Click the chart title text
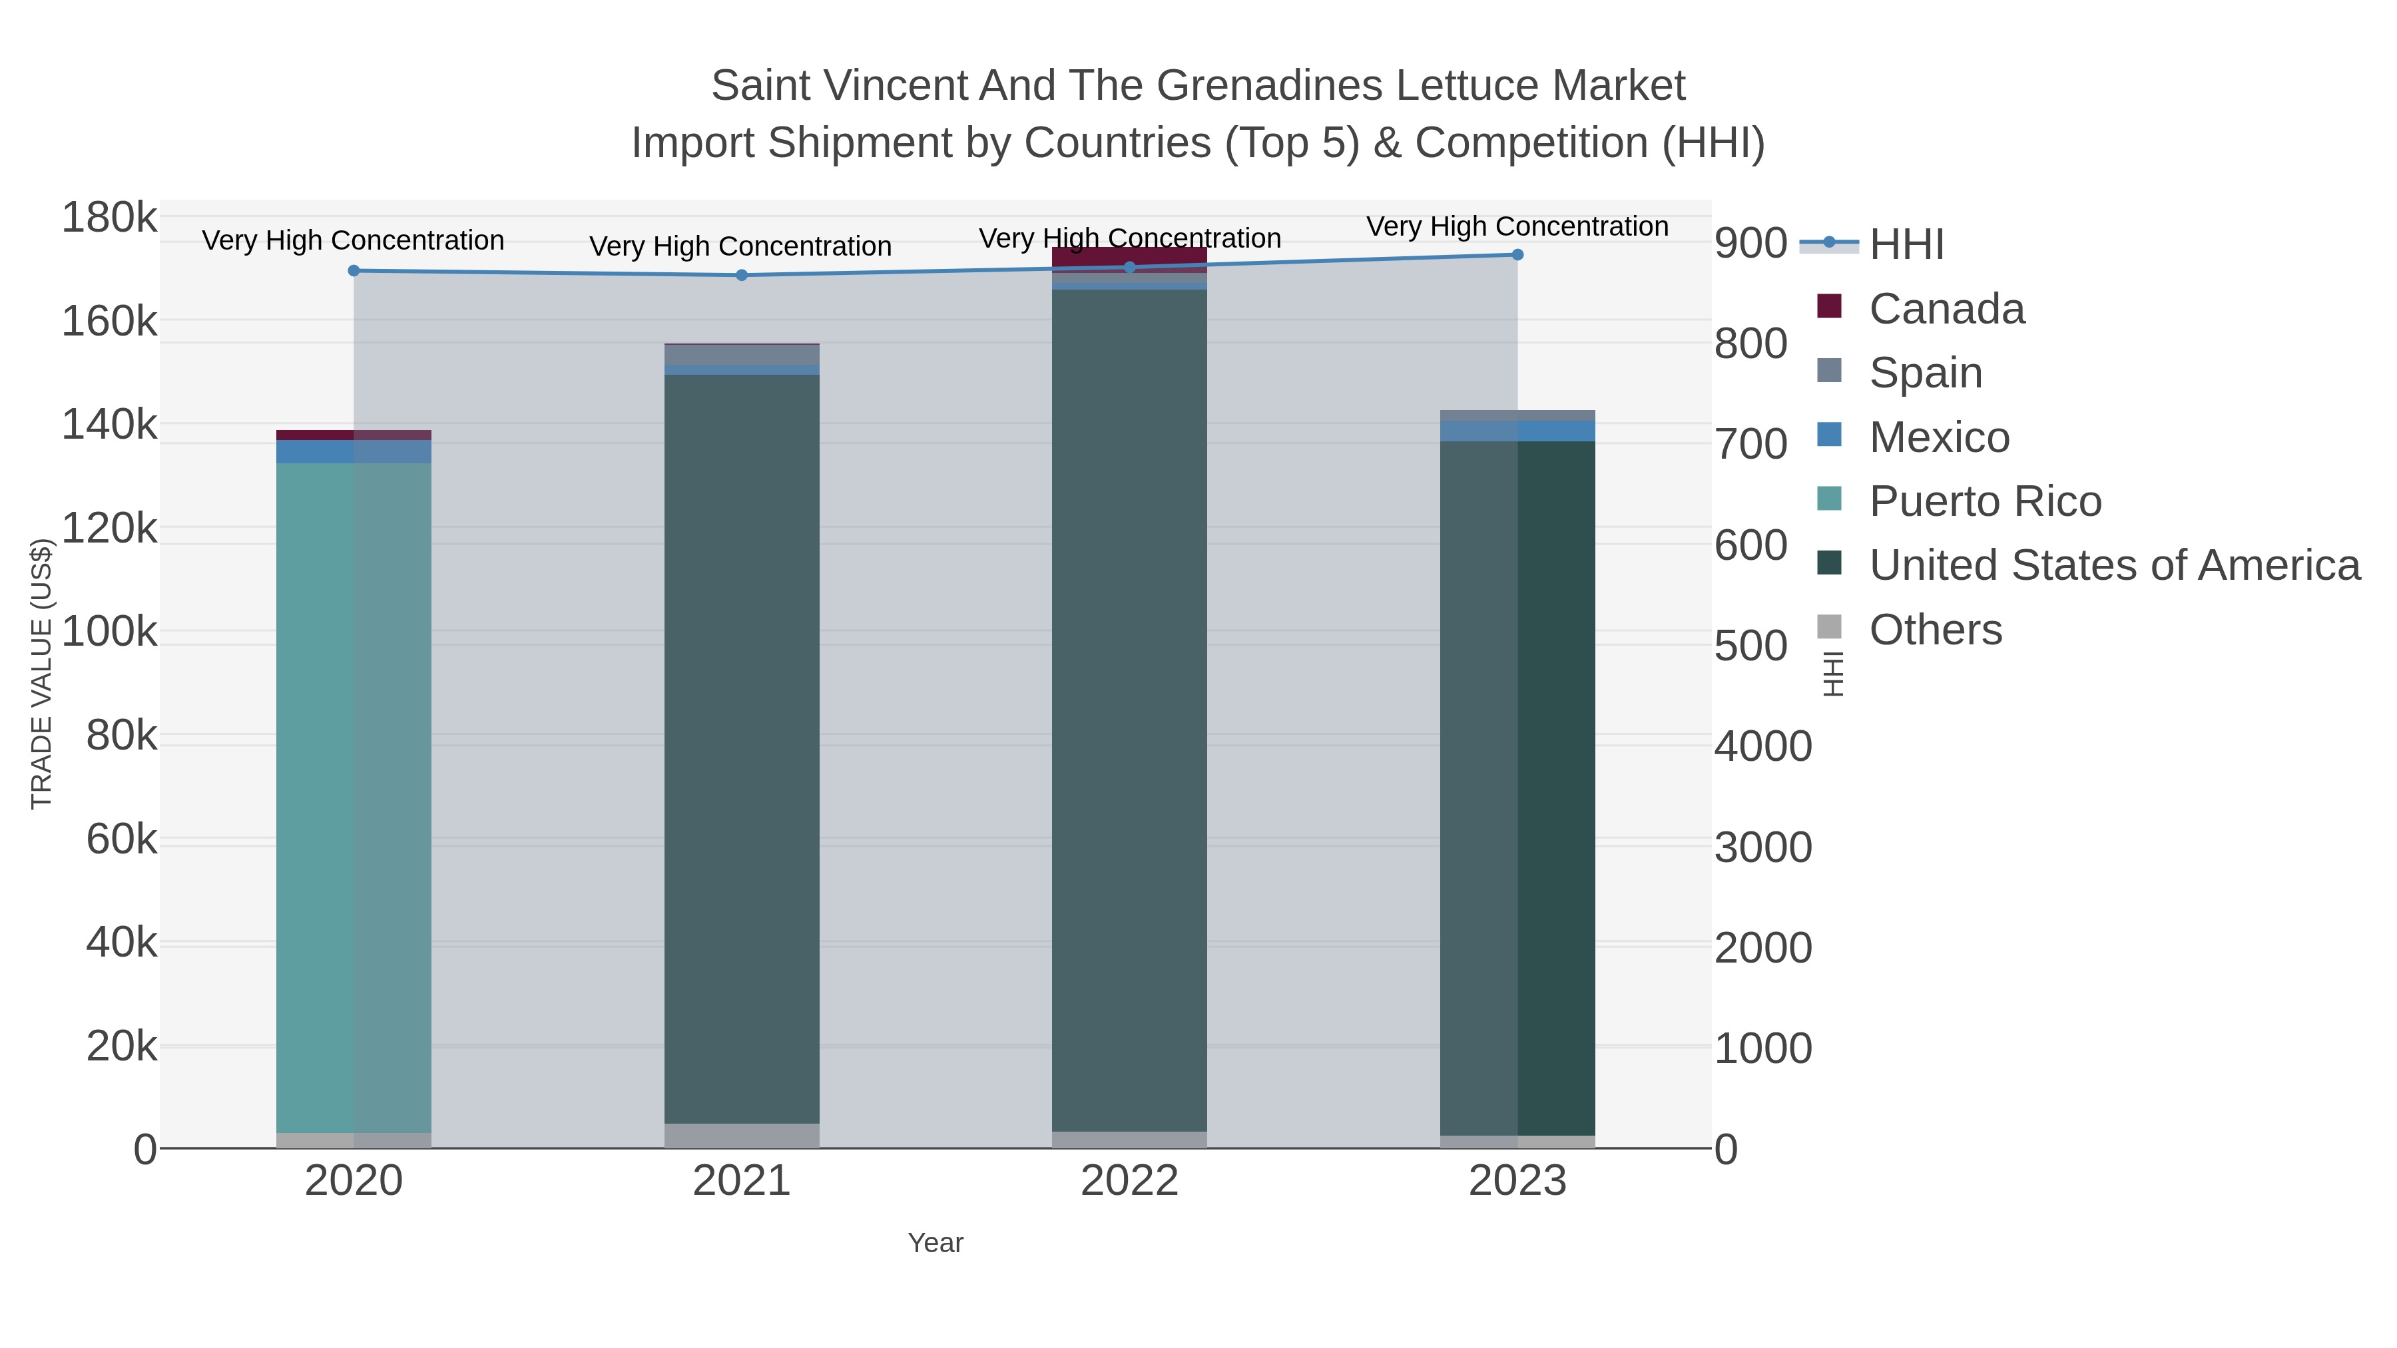This screenshot has height=1348, width=2397. pyautogui.click(x=1198, y=114)
